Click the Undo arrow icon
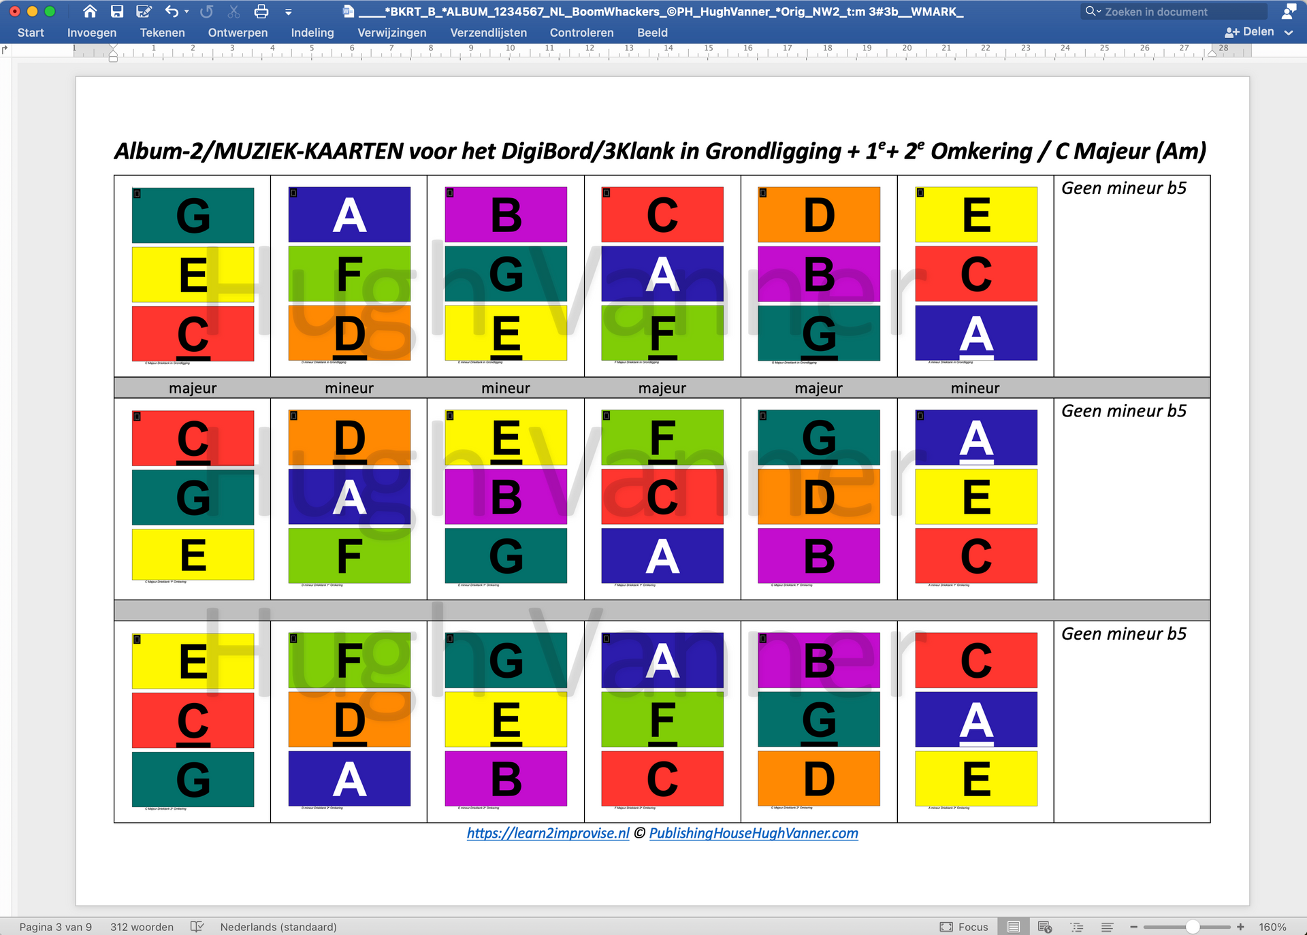Viewport: 1307px width, 935px height. (172, 12)
